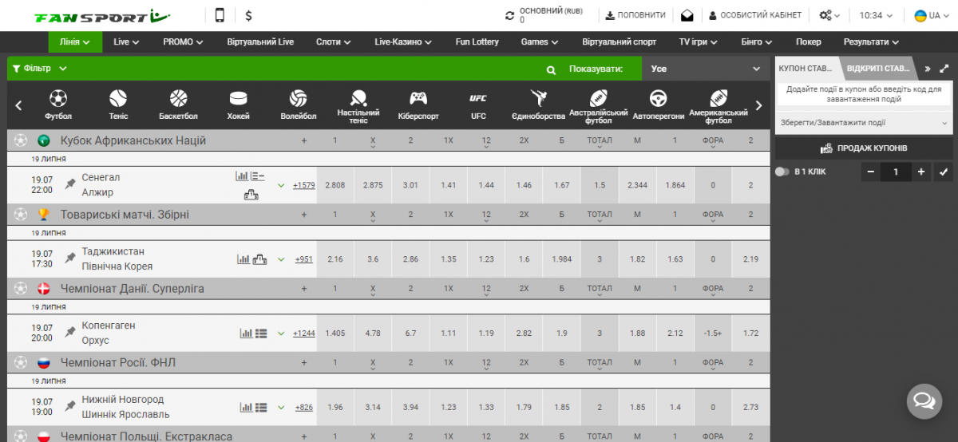The width and height of the screenshot is (958, 442).
Task: Expand markets chevron for Сенегал match
Action: (280, 185)
